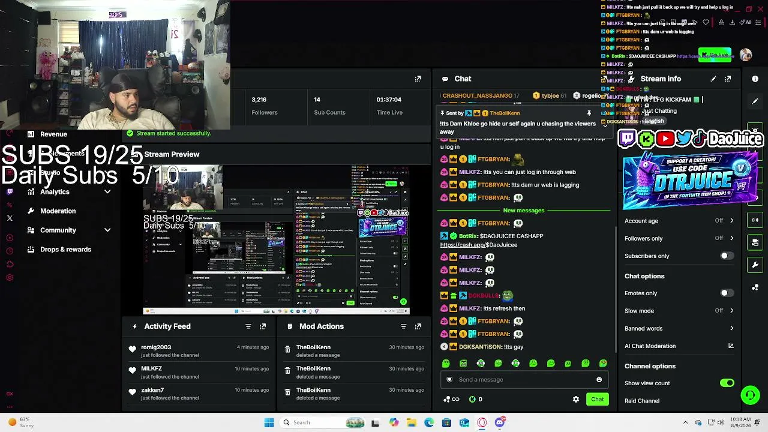Open the Windows Start button
768x432 pixels.
pyautogui.click(x=269, y=422)
